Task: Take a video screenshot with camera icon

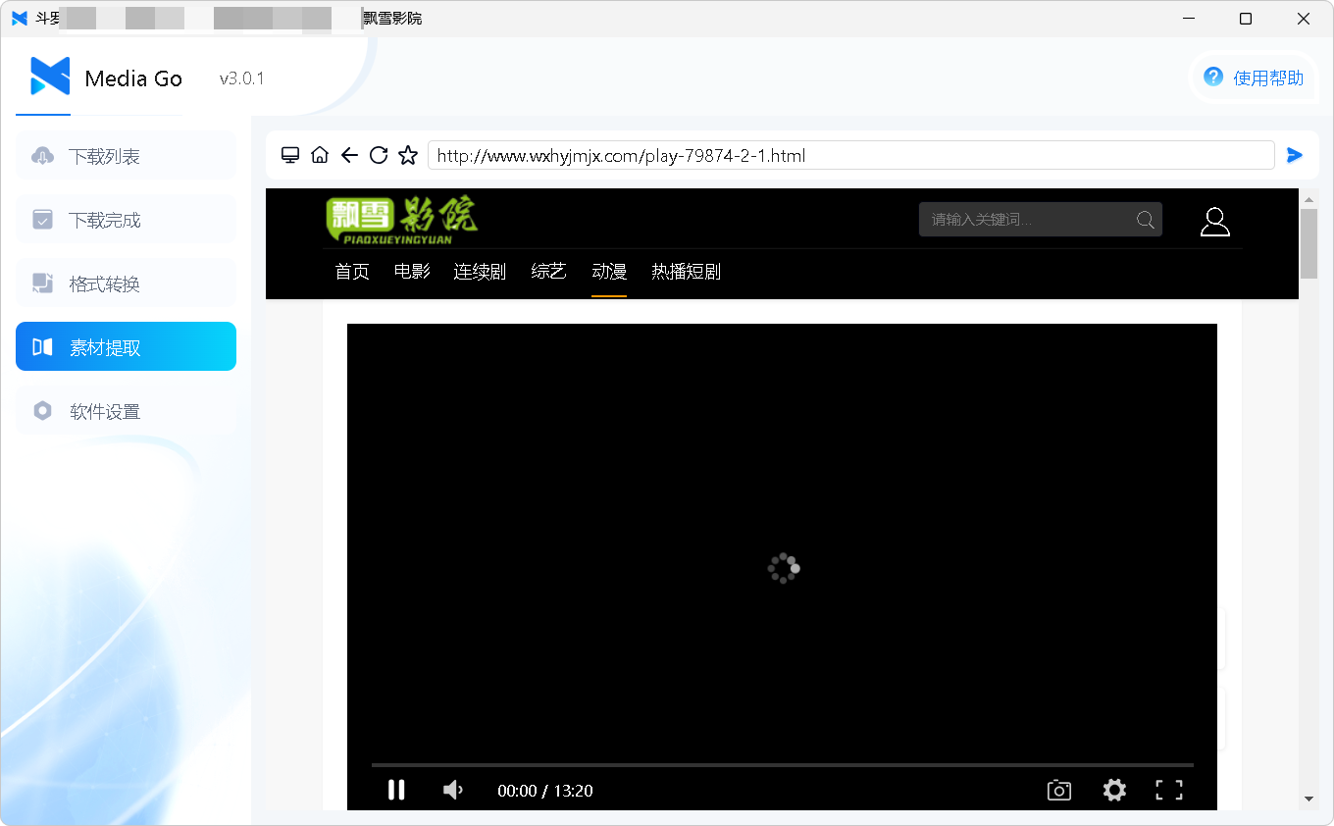Action: point(1058,790)
